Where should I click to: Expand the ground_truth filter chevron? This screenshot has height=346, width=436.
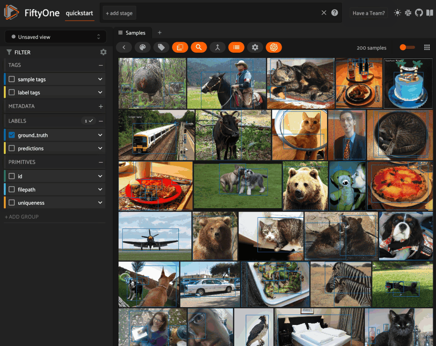[99, 134]
